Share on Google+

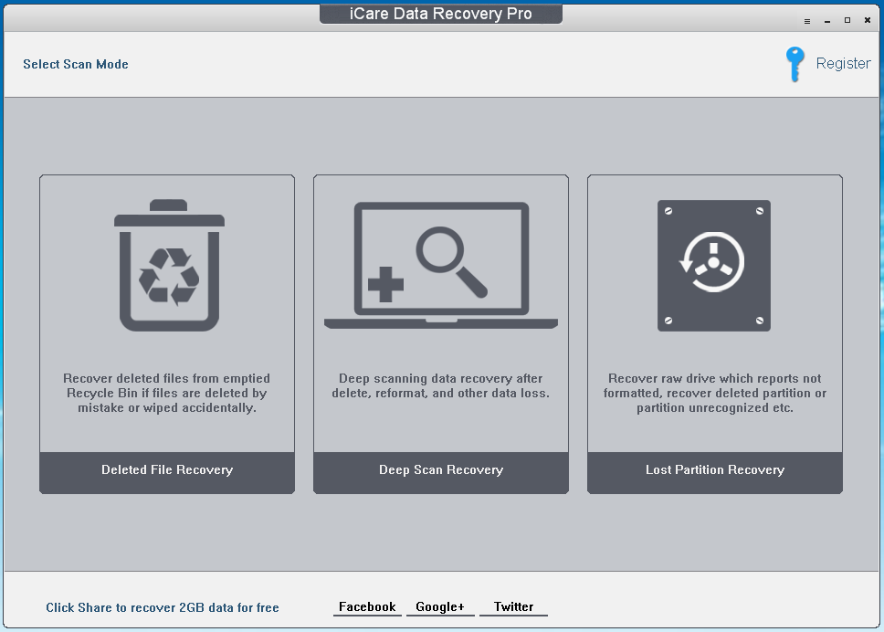tap(440, 606)
